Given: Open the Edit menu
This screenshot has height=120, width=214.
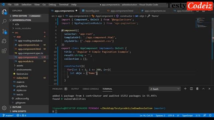Looking at the screenshot, I should pyautogui.click(x=16, y=4).
